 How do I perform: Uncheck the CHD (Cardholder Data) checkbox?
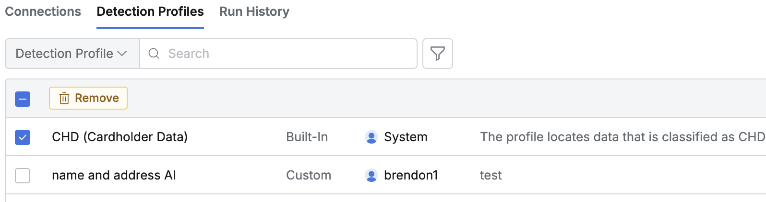coord(23,137)
